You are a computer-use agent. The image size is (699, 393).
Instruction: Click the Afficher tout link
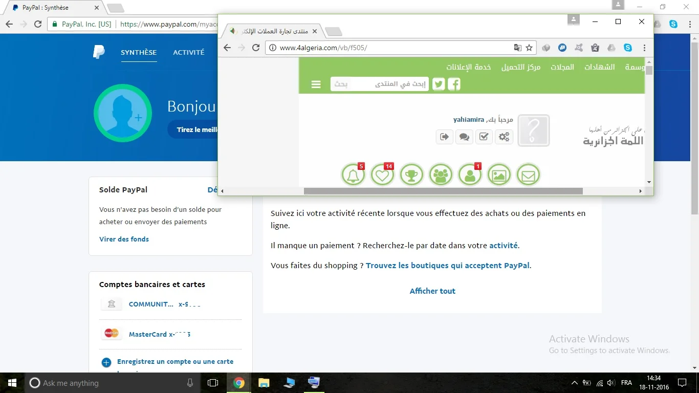click(x=432, y=291)
